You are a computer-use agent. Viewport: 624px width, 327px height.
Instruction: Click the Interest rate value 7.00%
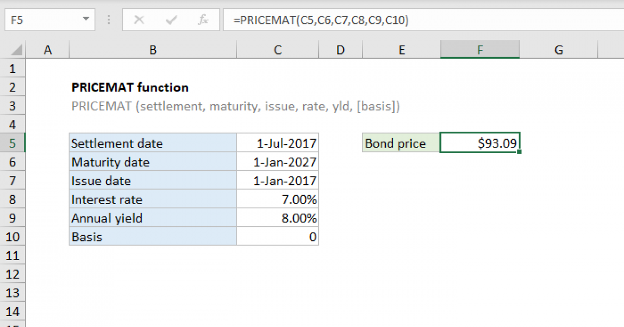tap(277, 199)
